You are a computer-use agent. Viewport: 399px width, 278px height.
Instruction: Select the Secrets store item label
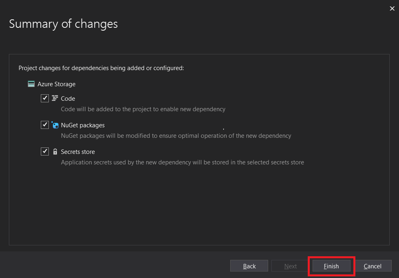coord(78,152)
